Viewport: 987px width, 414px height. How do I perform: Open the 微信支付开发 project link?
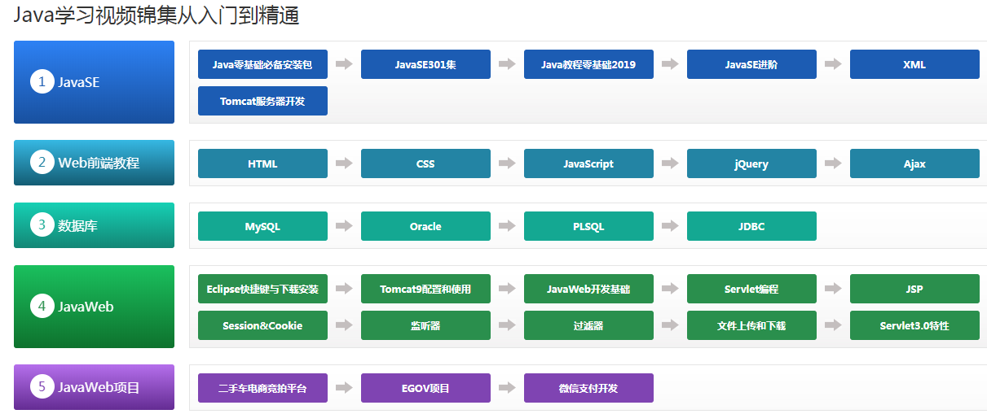588,388
